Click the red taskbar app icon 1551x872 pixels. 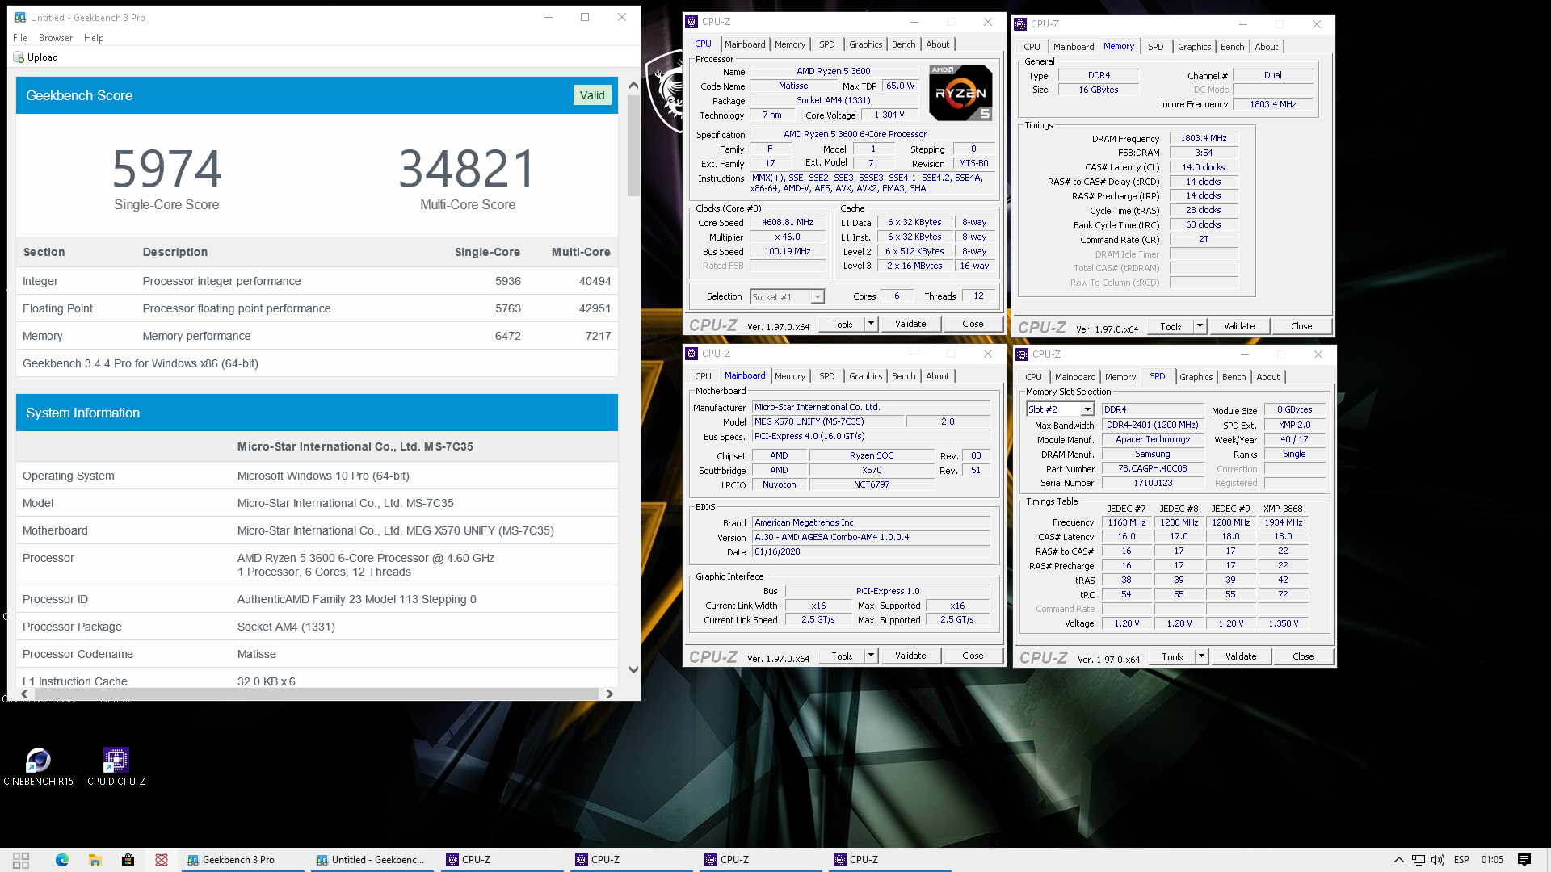[x=162, y=860]
